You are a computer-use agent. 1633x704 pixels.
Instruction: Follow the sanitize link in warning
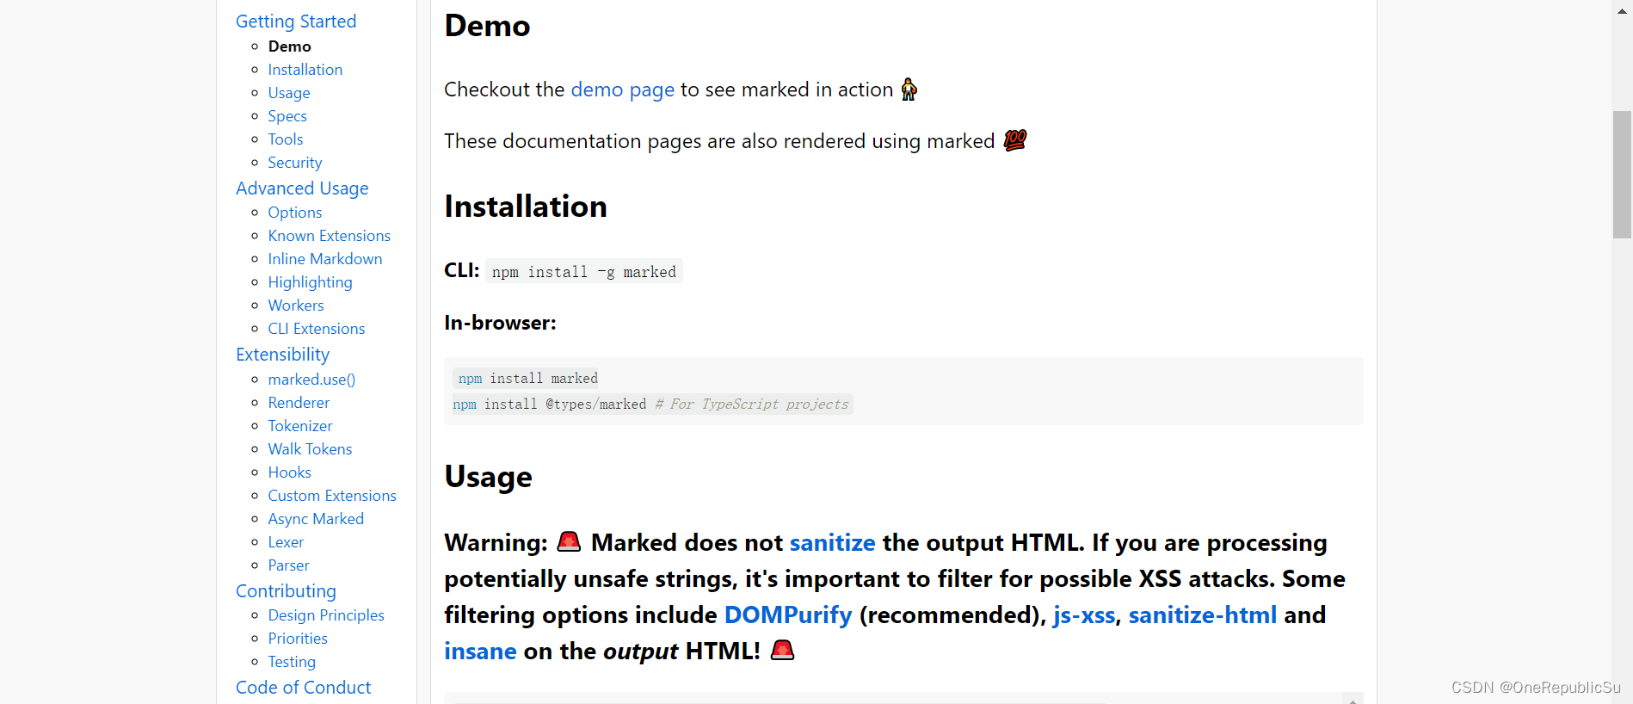833,543
